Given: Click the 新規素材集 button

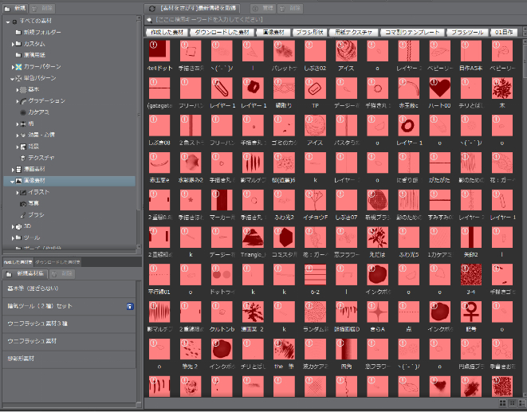Looking at the screenshot, I should pos(26,273).
